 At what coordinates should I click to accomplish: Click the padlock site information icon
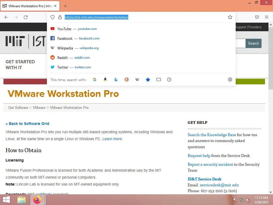click(60, 17)
